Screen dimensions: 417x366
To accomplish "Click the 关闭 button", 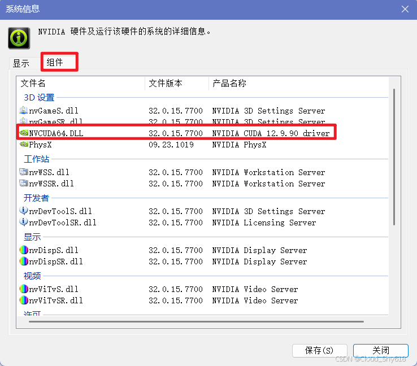I will coord(381,350).
